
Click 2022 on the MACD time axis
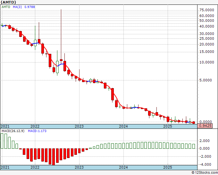[x=35, y=167]
